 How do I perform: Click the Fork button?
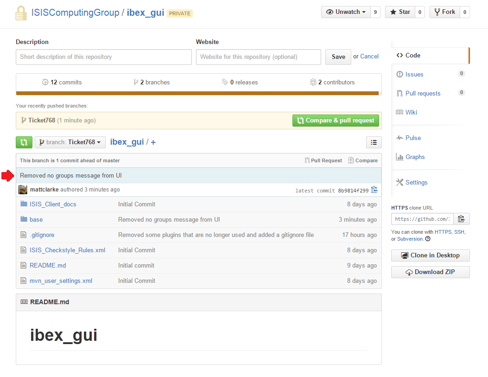point(445,12)
